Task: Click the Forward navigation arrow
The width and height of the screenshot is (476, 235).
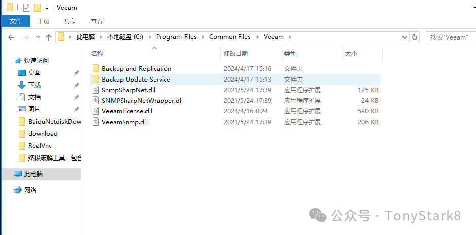Action: [26, 37]
